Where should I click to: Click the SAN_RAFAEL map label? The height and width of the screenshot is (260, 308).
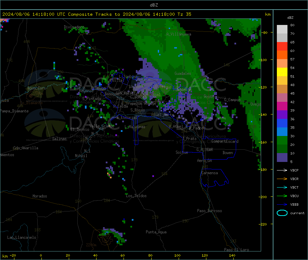(x=126, y=93)
